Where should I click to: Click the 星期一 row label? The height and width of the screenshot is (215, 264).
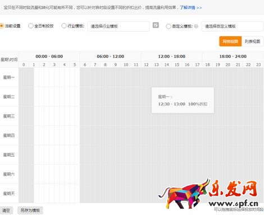click(x=9, y=77)
